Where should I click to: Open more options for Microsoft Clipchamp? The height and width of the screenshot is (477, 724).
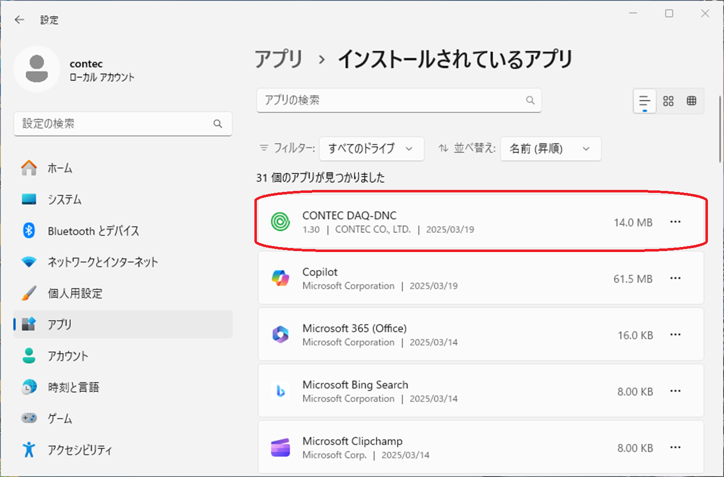(675, 447)
